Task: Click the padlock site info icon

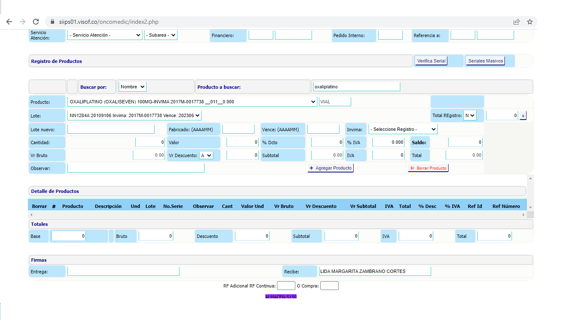Action: coord(52,22)
